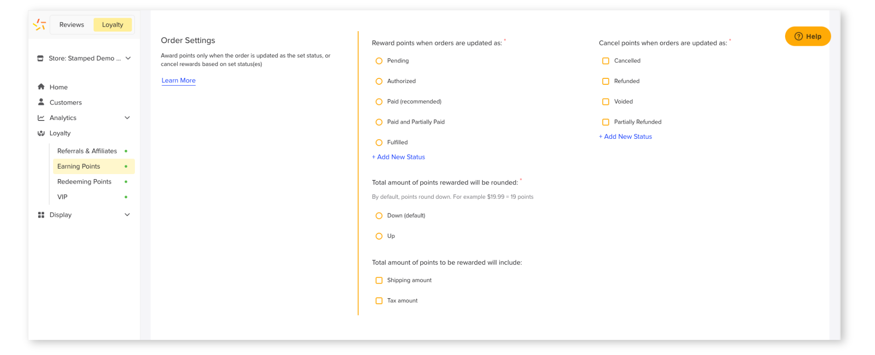Click the Analytics chart icon

click(x=41, y=118)
